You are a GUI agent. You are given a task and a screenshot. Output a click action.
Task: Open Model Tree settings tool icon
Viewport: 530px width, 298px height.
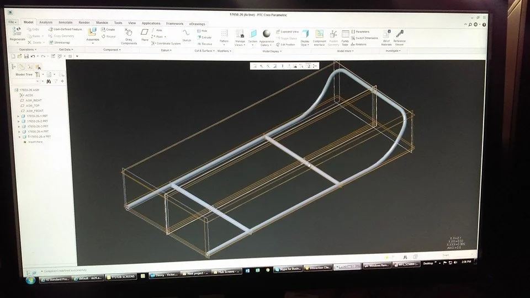(x=37, y=74)
